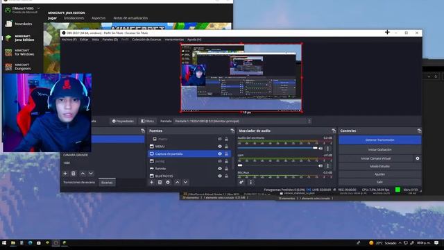Open Notas de actualización tab in launcher

click(130, 18)
